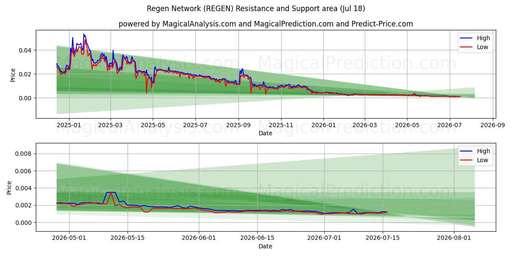This screenshot has width=512, height=256.
Task: Click the bottom chart y-axis value '0.006'
Action: (24, 171)
